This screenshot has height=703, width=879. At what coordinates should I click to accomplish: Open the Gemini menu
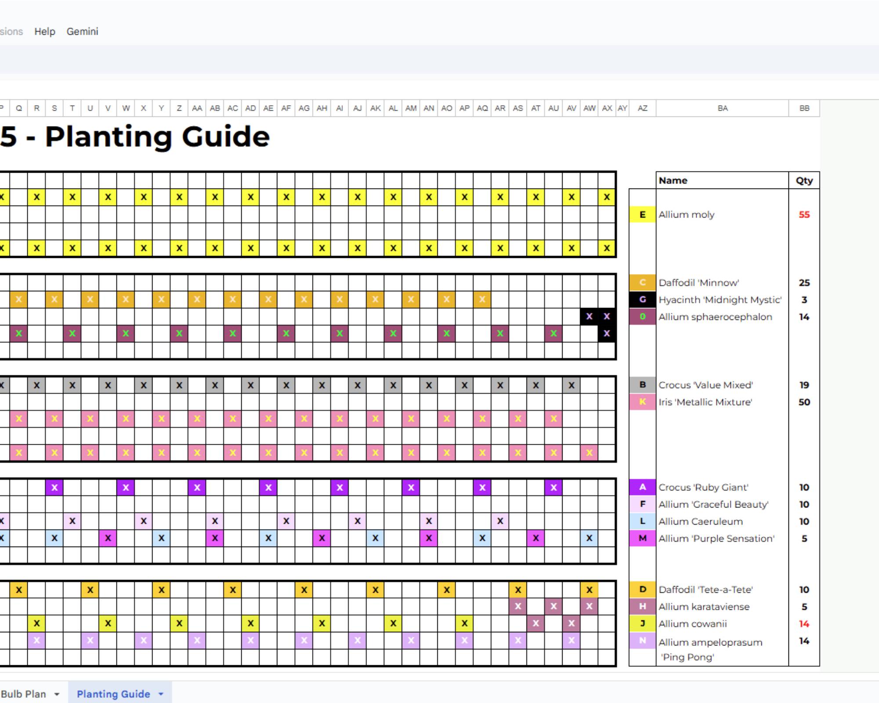83,31
